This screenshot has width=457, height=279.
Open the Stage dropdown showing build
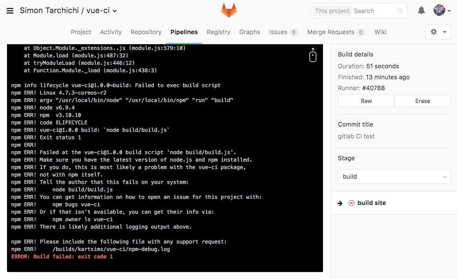pos(394,176)
